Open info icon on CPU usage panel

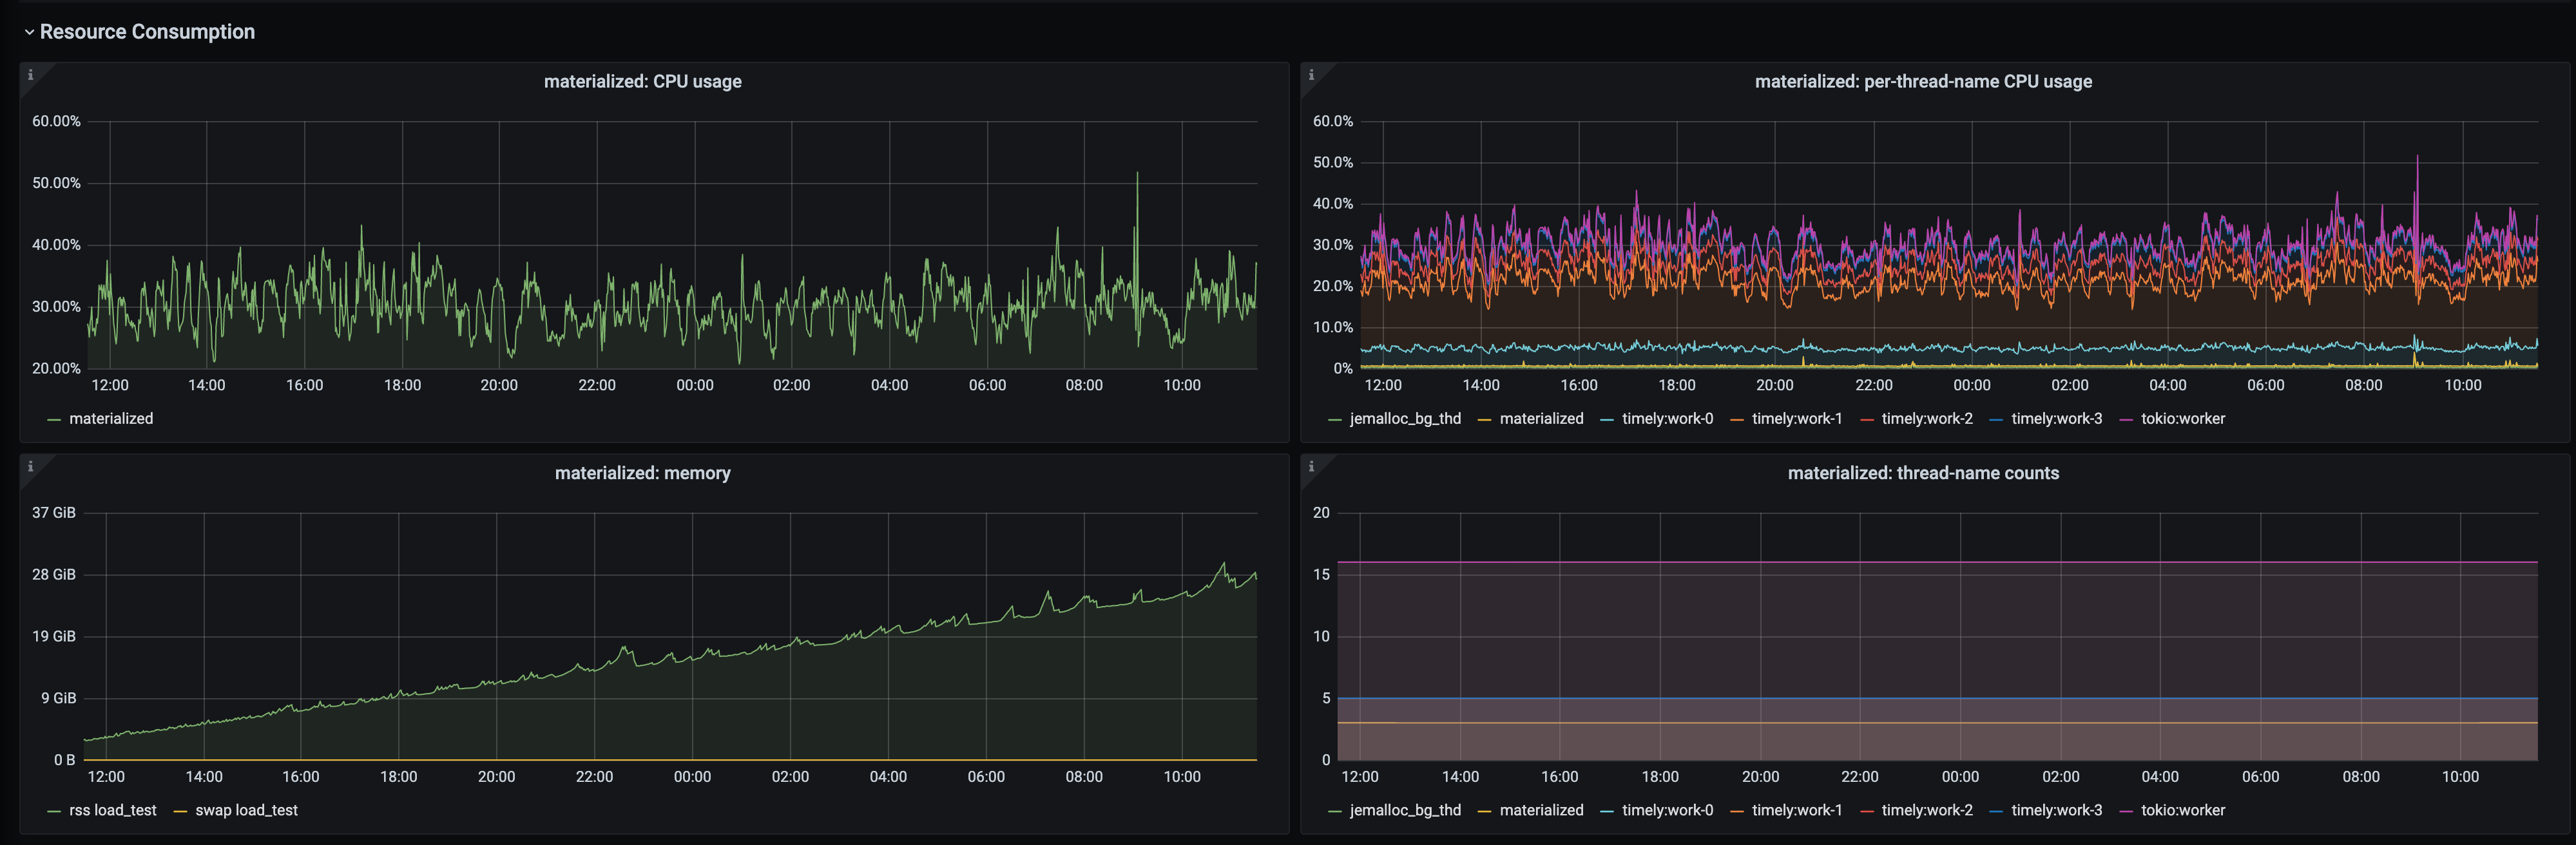[30, 75]
